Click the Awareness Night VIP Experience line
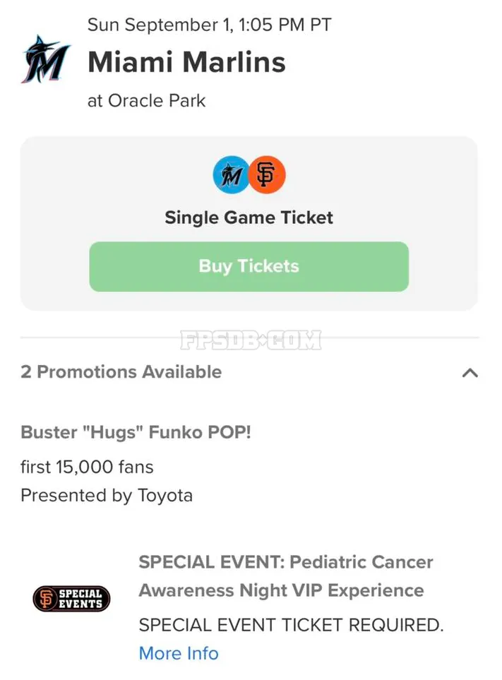The image size is (502, 680). 281,590
